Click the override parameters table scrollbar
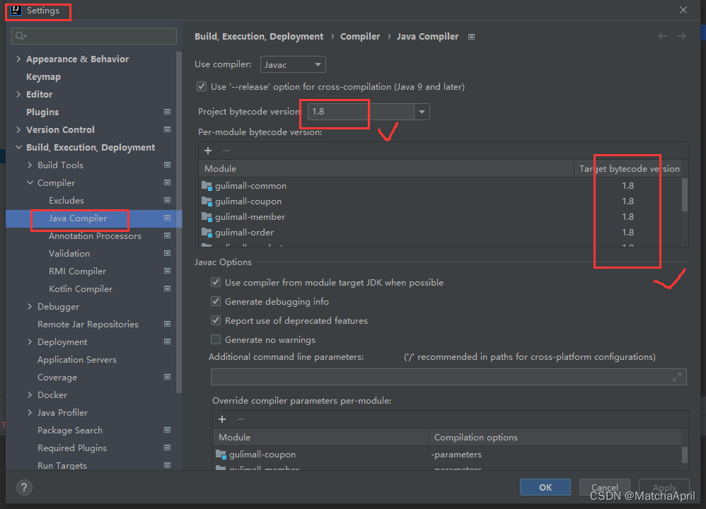 (685, 455)
